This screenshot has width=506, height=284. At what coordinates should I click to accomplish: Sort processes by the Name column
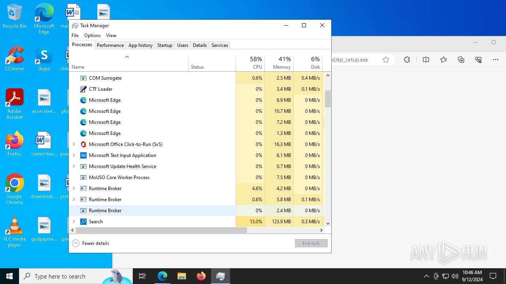coord(129,63)
